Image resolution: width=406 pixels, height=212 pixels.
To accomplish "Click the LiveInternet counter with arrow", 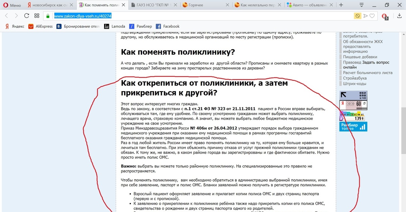I will pyautogui.click(x=353, y=95).
